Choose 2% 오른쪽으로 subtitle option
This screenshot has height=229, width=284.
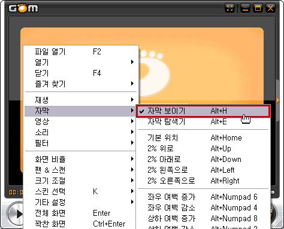(203, 181)
